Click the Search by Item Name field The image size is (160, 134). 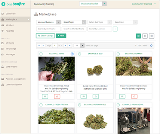tap(49, 29)
